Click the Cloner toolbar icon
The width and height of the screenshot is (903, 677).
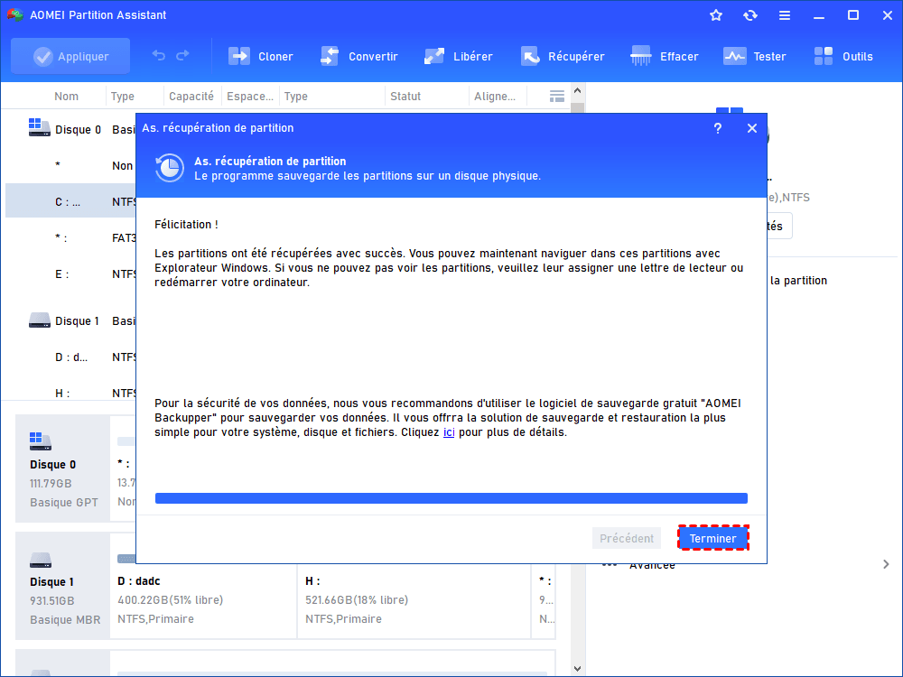tap(239, 56)
